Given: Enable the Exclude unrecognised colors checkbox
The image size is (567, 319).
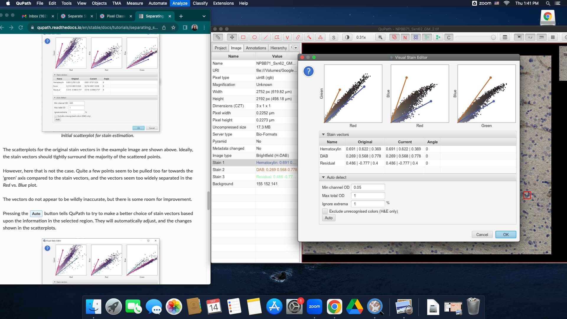Looking at the screenshot, I should 325,211.
